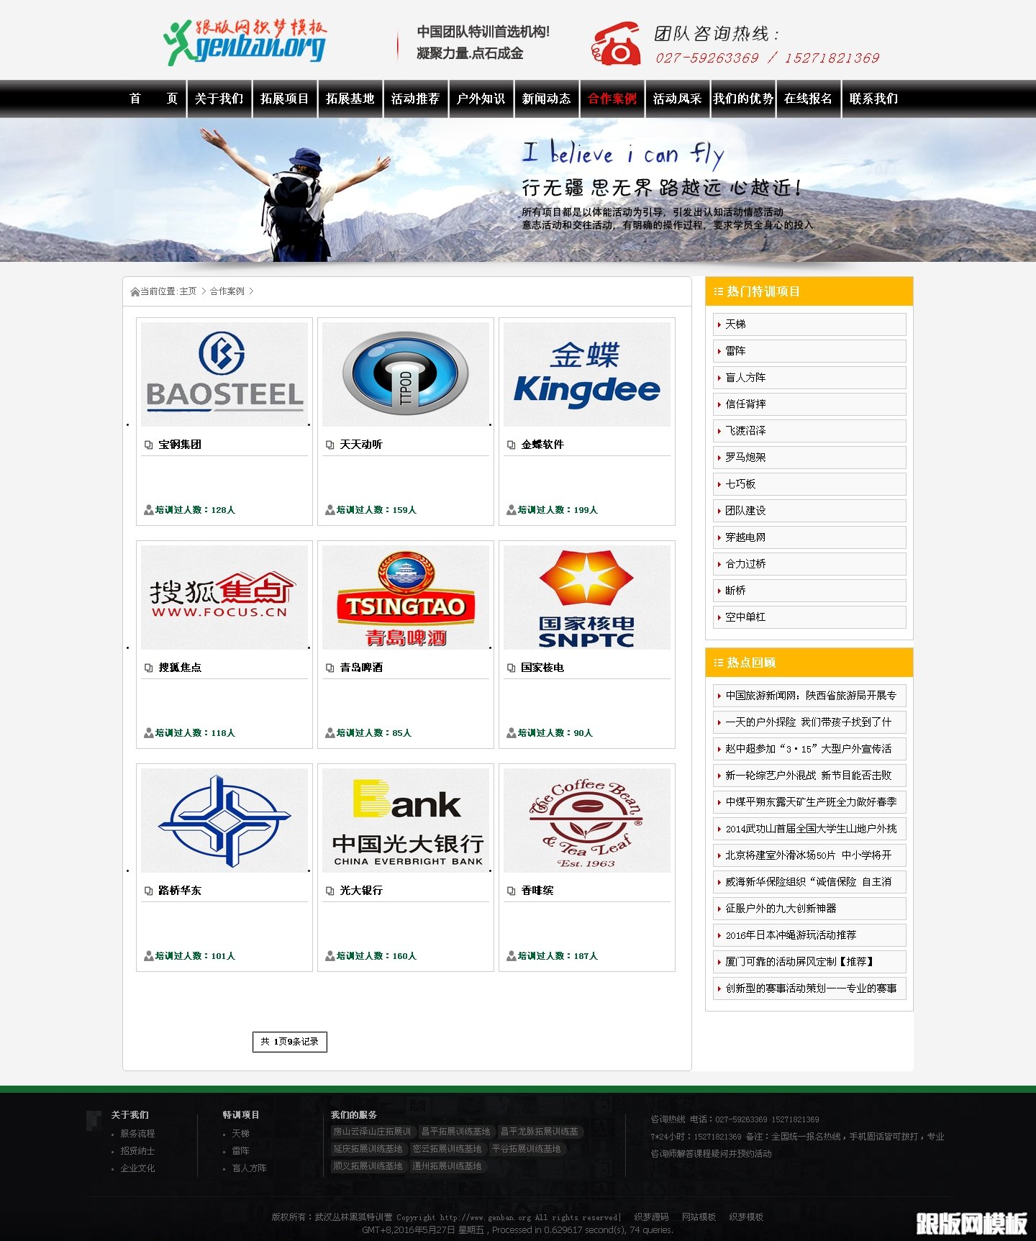Select 信任背摔 in hot training projects
The image size is (1036, 1241).
809,404
